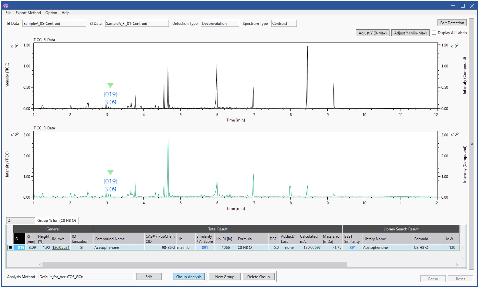The width and height of the screenshot is (479, 288).
Task: Toggle the black square marker in row 019
Action: (10, 247)
